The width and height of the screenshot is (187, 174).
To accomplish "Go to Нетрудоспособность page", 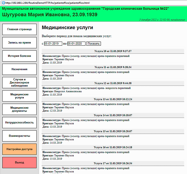I will pos(20,123).
